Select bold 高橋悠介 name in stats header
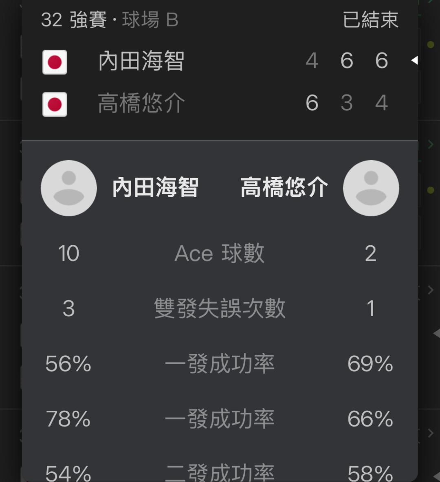This screenshot has height=482, width=440. 284,188
